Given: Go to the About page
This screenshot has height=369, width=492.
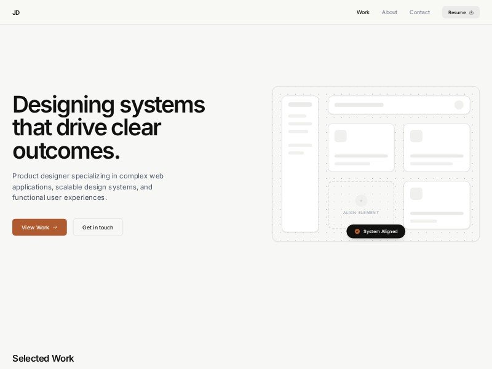Looking at the screenshot, I should [x=389, y=12].
